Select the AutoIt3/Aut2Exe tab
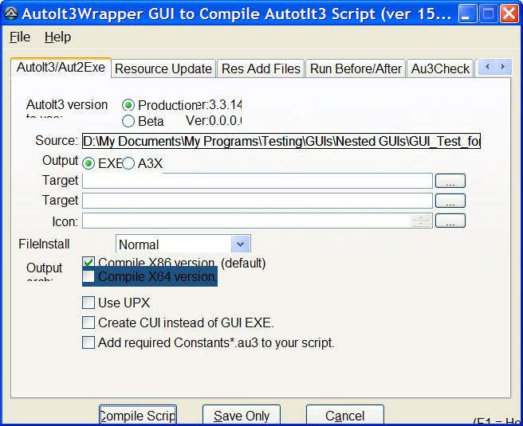Image resolution: width=523 pixels, height=426 pixels. (61, 68)
